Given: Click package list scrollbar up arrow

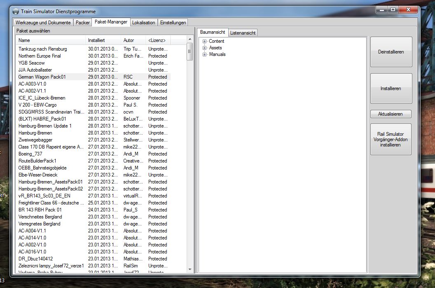Looking at the screenshot, I should click(x=190, y=39).
